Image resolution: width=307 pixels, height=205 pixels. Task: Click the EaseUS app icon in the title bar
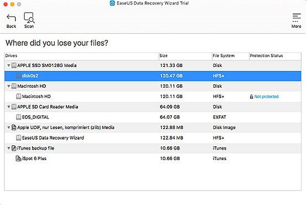point(112,3)
